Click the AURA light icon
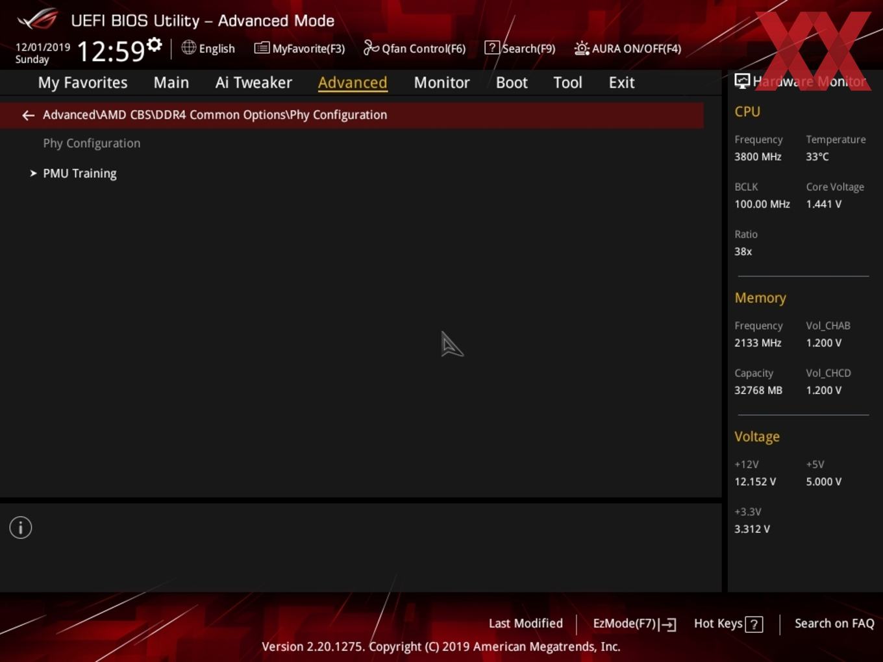 [581, 48]
